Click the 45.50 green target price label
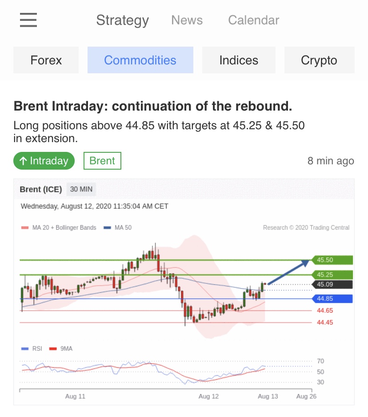The height and width of the screenshot is (417, 368). point(332,260)
